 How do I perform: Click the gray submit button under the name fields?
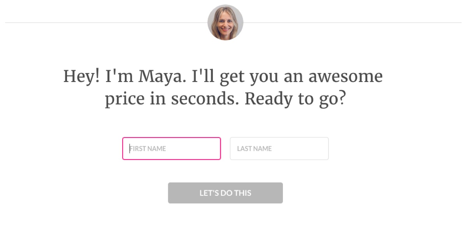[x=225, y=193]
